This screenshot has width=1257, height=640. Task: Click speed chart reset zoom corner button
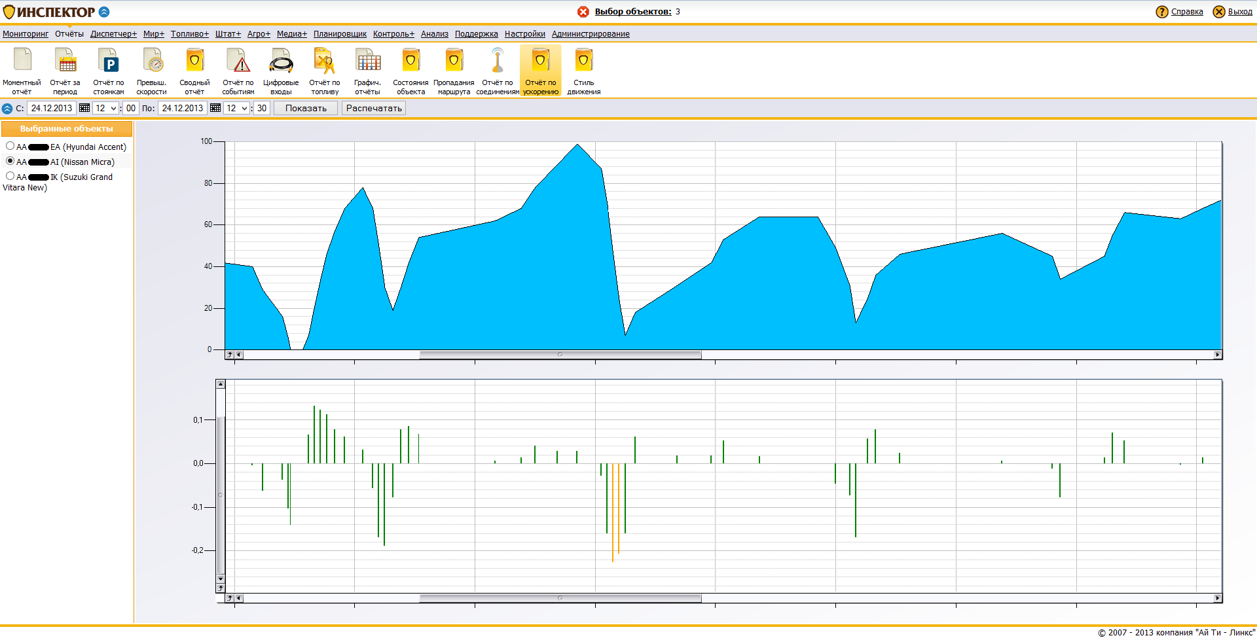point(230,355)
